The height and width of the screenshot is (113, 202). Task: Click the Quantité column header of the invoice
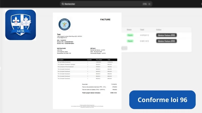pos(89,60)
